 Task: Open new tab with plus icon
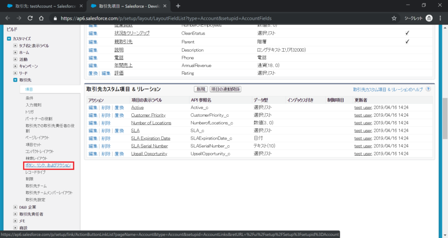(178, 6)
